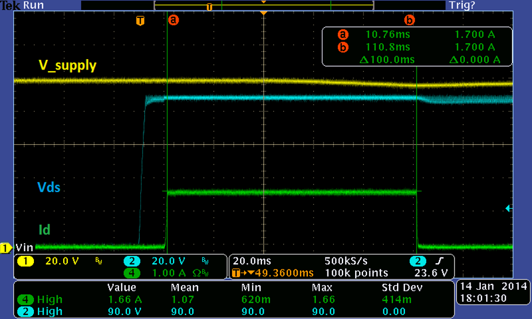
Task: Click the cursor delta 100.0ms readout
Action: (x=387, y=60)
